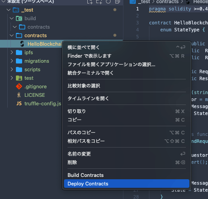The height and width of the screenshot is (199, 208).
Task: Click line number 3 in editor gutter
Action: click(137, 23)
